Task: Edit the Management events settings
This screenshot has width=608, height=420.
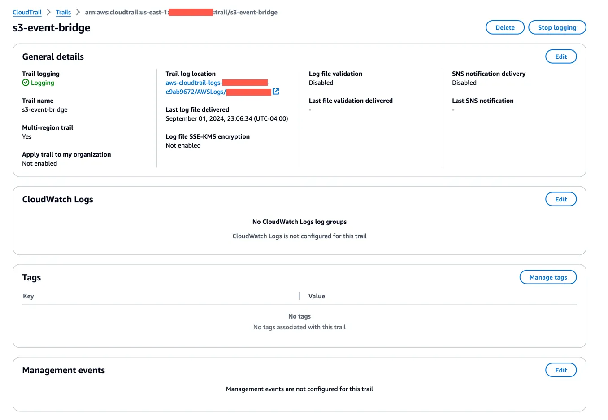Action: coord(561,370)
